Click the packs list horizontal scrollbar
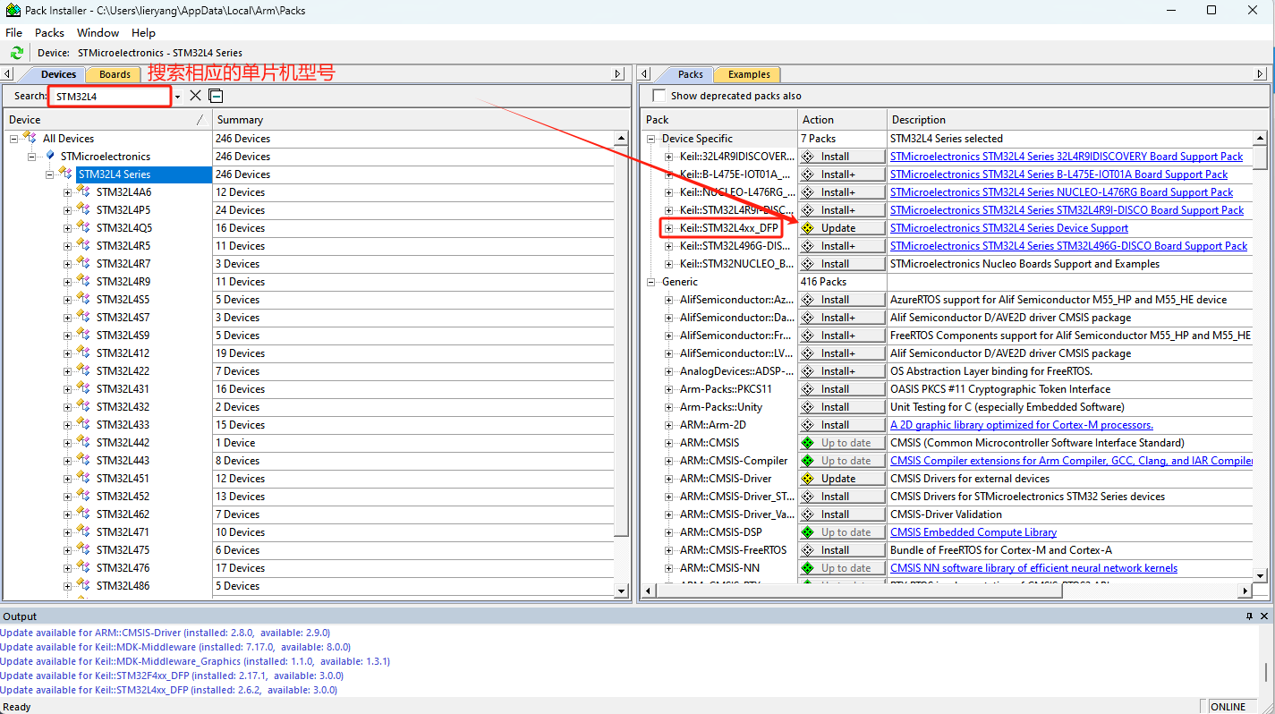This screenshot has width=1275, height=714. (859, 591)
